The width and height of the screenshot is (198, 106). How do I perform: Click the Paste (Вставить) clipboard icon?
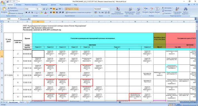tap(4, 9)
